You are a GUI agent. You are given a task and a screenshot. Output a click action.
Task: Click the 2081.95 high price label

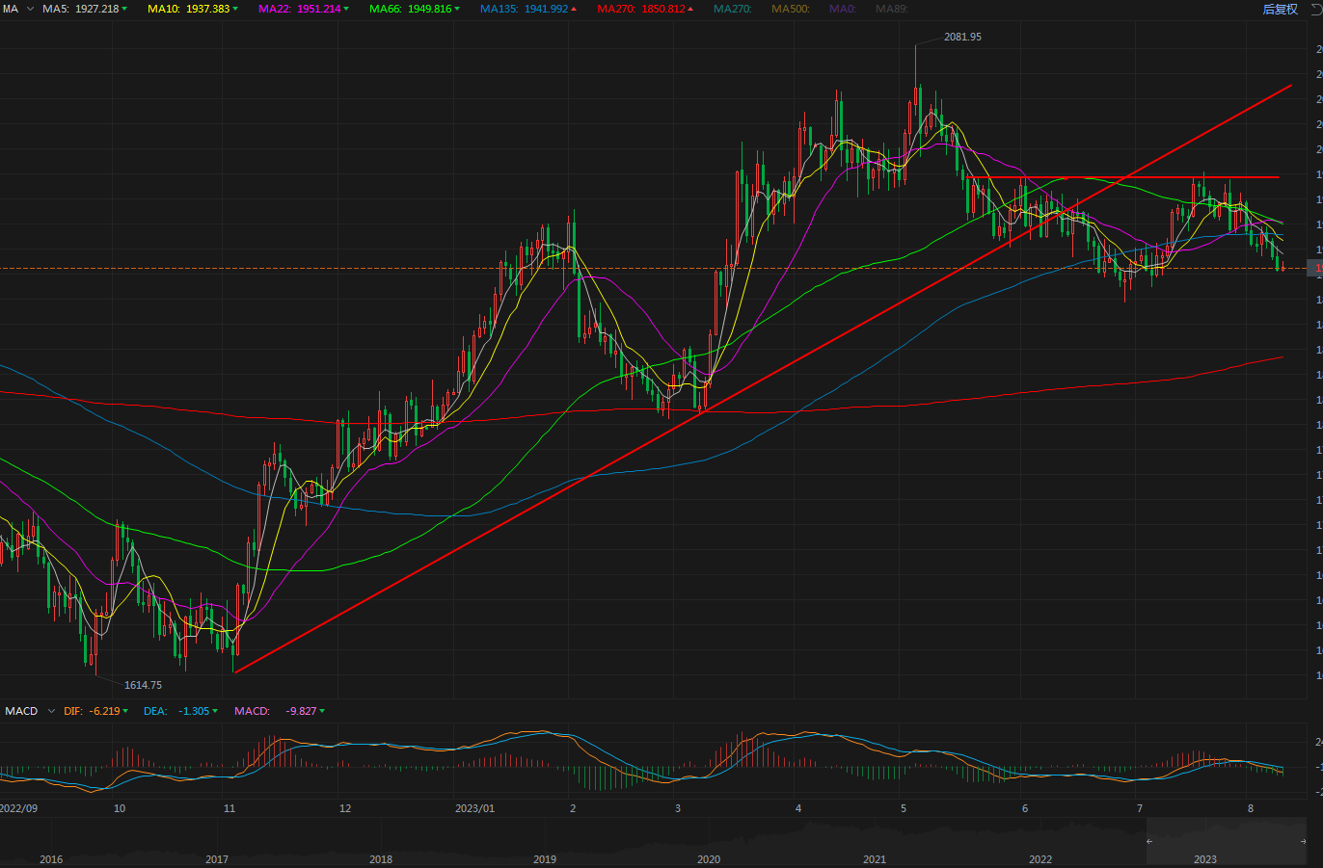[962, 37]
